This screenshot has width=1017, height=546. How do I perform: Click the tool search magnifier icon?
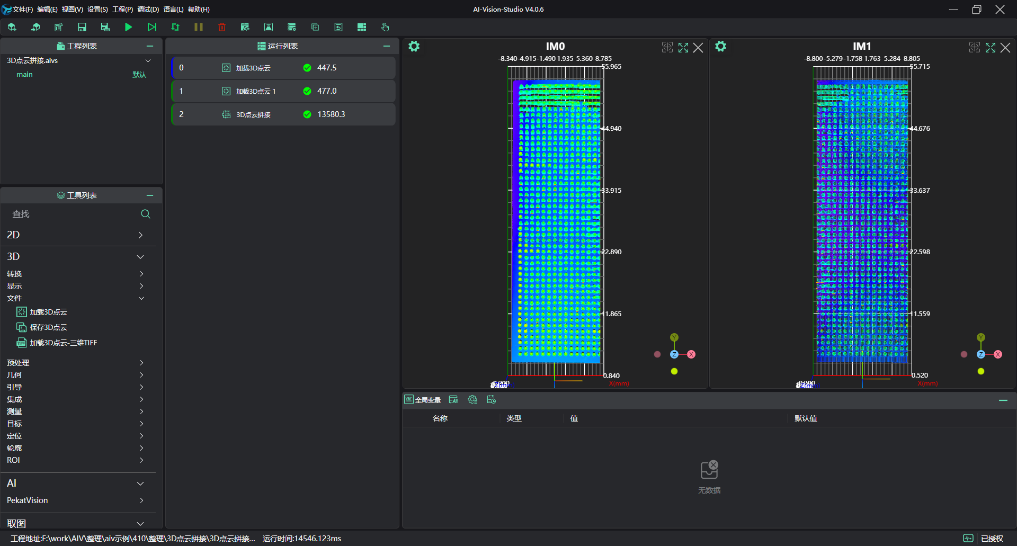click(146, 214)
